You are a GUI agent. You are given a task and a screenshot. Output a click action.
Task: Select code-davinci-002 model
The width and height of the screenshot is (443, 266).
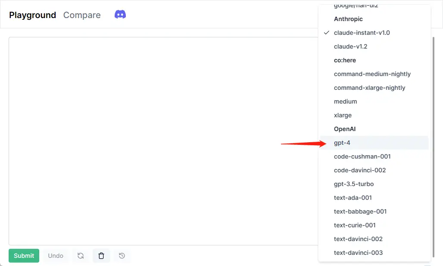tap(374, 170)
